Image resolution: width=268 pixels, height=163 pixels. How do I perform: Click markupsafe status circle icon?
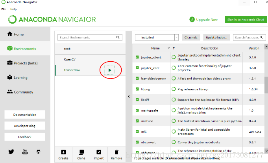(x=174, y=110)
